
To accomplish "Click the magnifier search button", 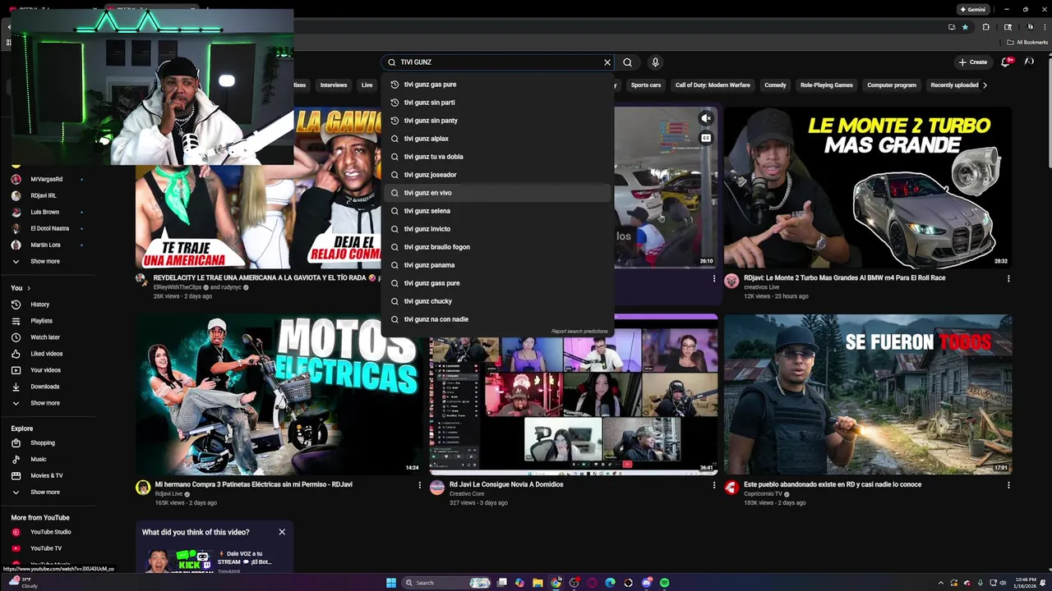I will point(627,62).
